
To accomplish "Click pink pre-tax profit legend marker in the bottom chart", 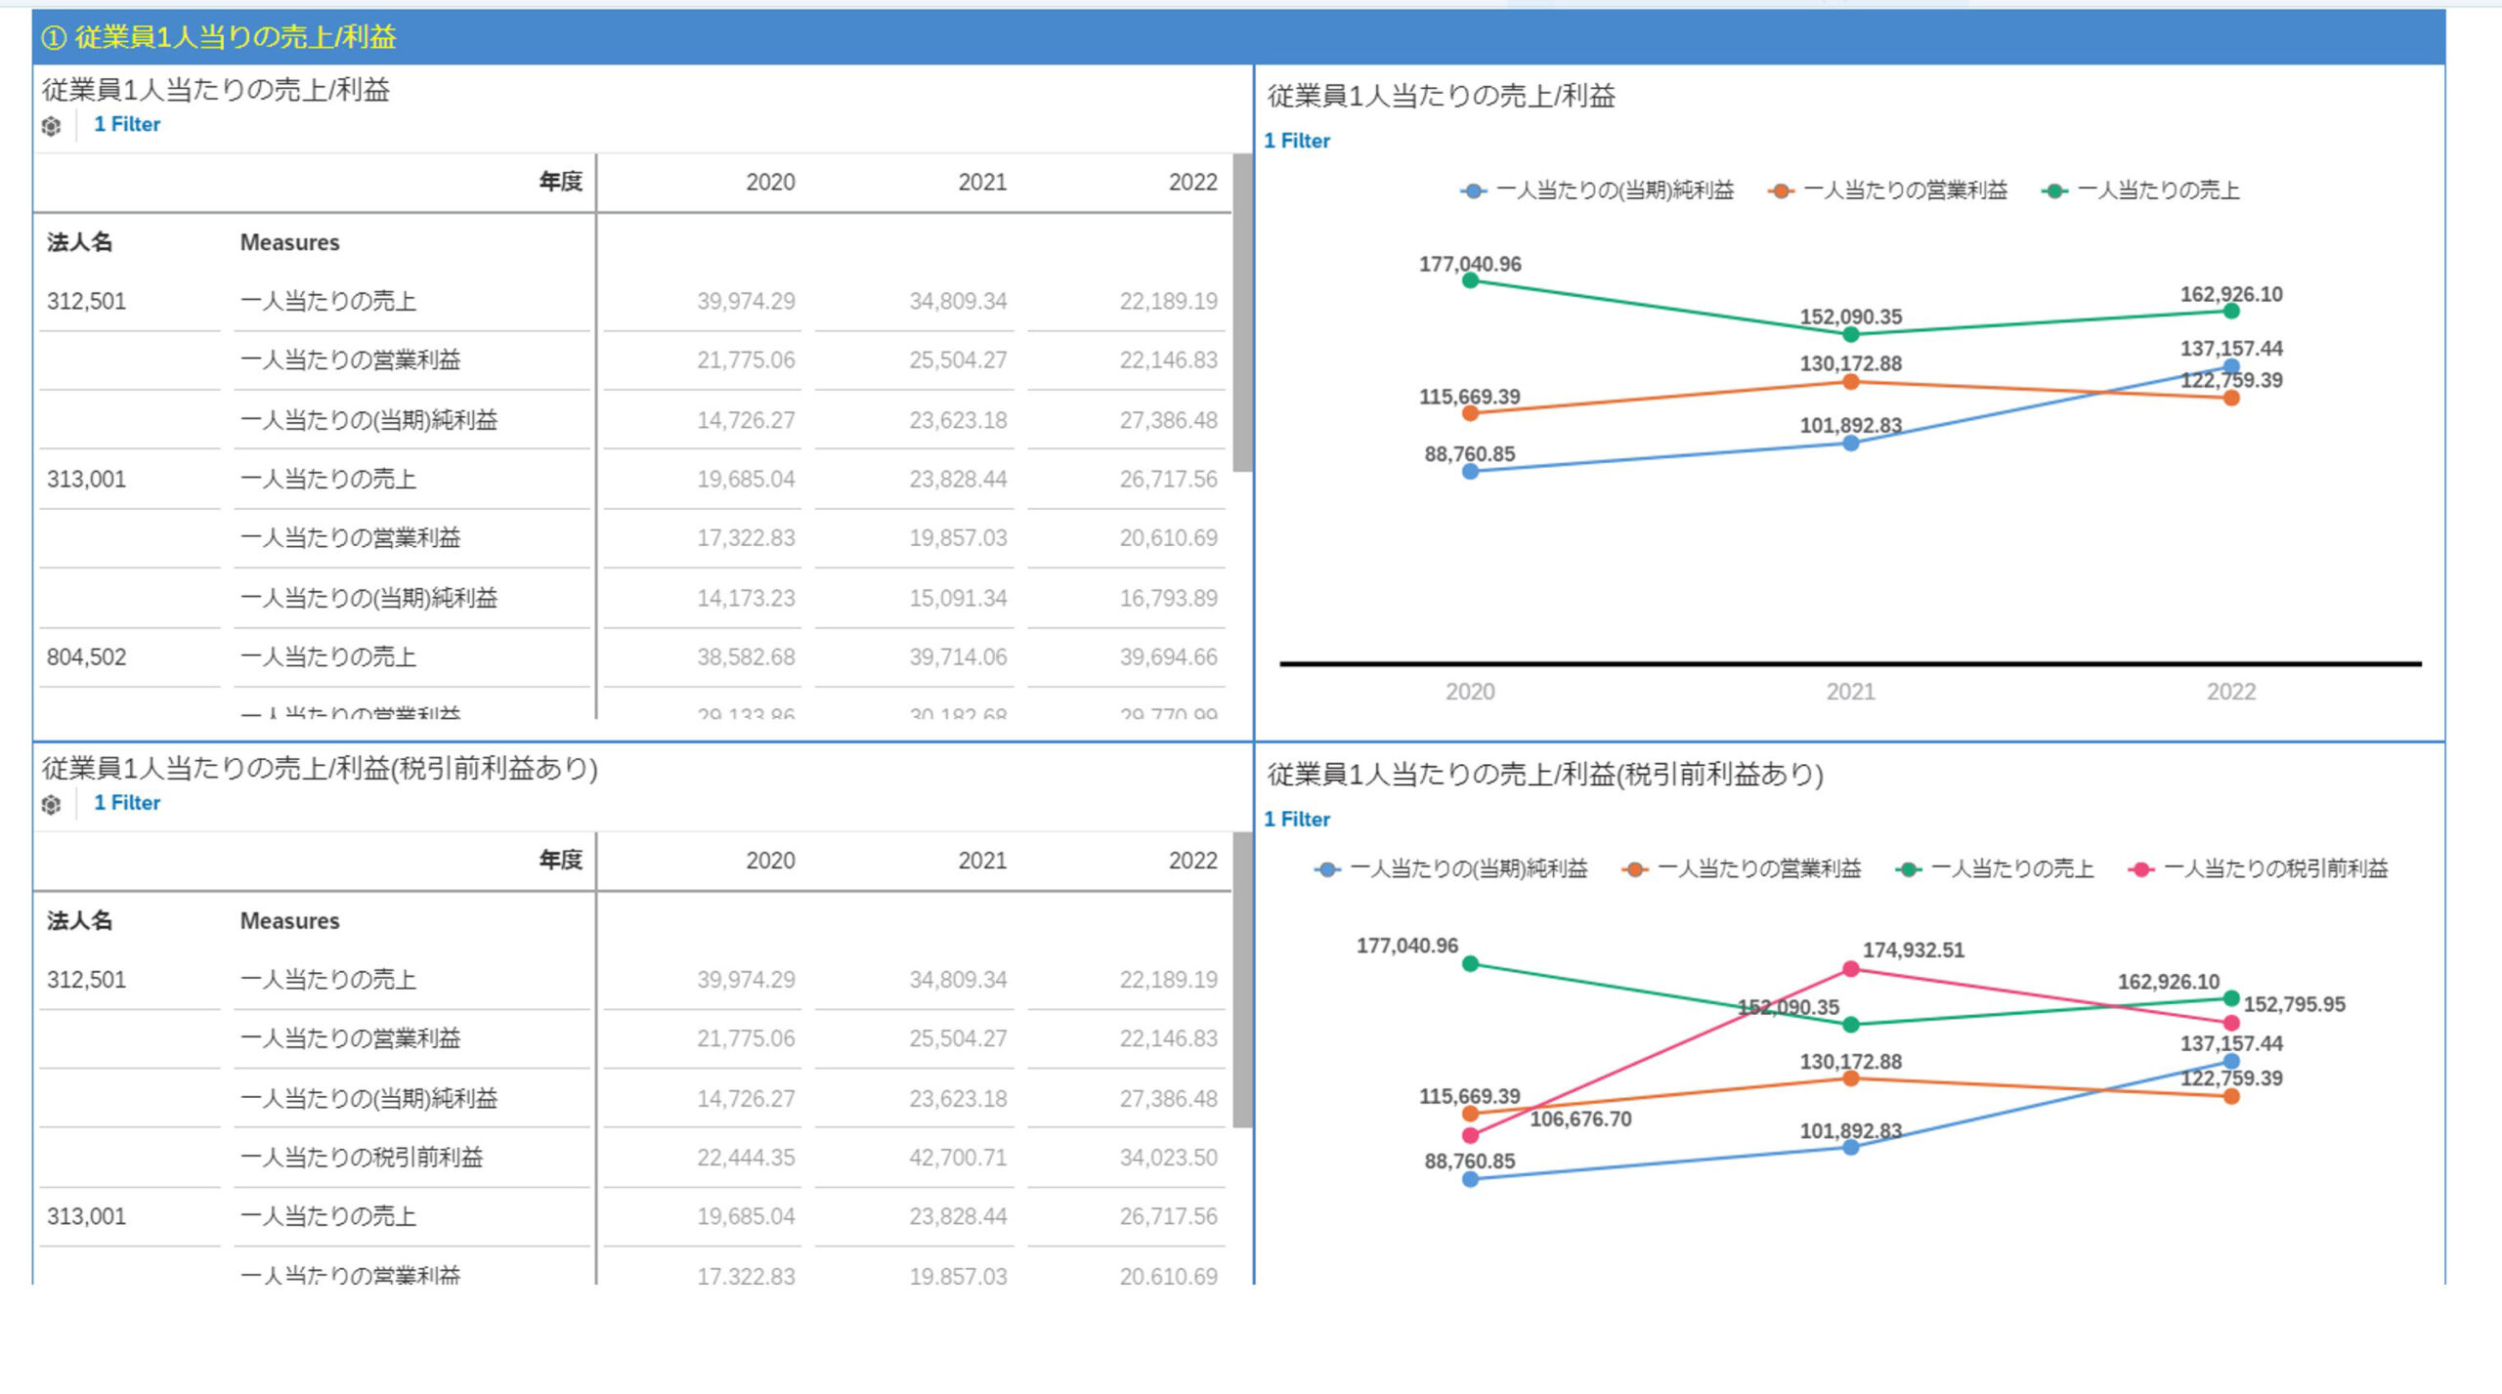I will coord(2141,869).
